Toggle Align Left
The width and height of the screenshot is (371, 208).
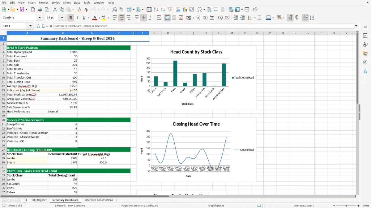(x=115, y=18)
